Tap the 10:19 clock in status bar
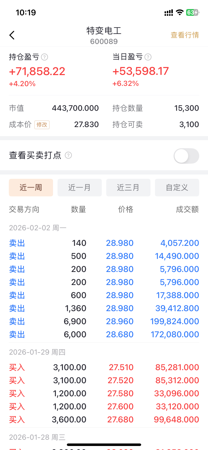This screenshot has width=208, height=450. click(26, 13)
